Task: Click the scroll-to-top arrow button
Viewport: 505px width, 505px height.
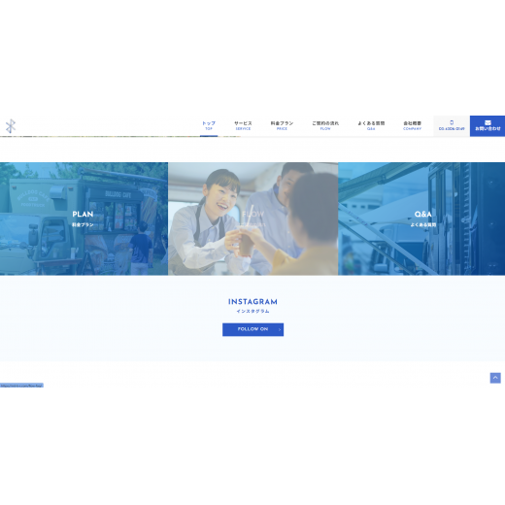Action: pos(495,378)
